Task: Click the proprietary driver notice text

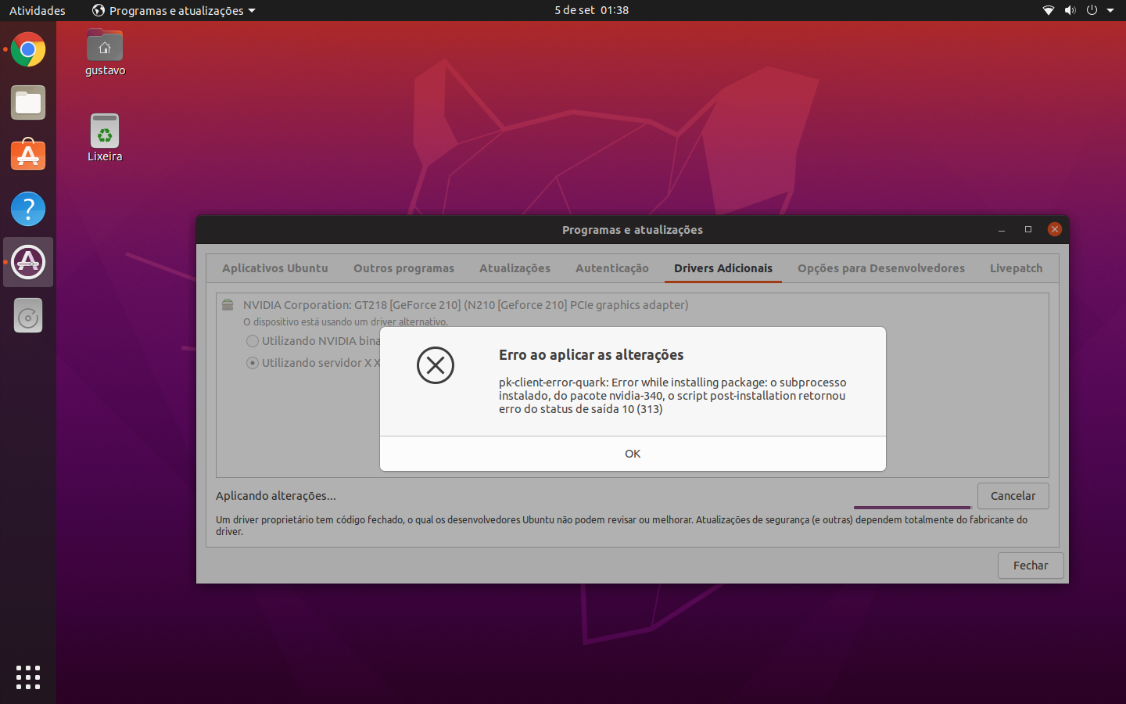Action: (x=622, y=526)
